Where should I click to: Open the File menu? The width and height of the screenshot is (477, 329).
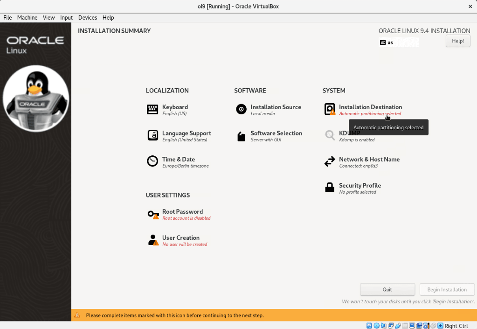[x=7, y=18]
